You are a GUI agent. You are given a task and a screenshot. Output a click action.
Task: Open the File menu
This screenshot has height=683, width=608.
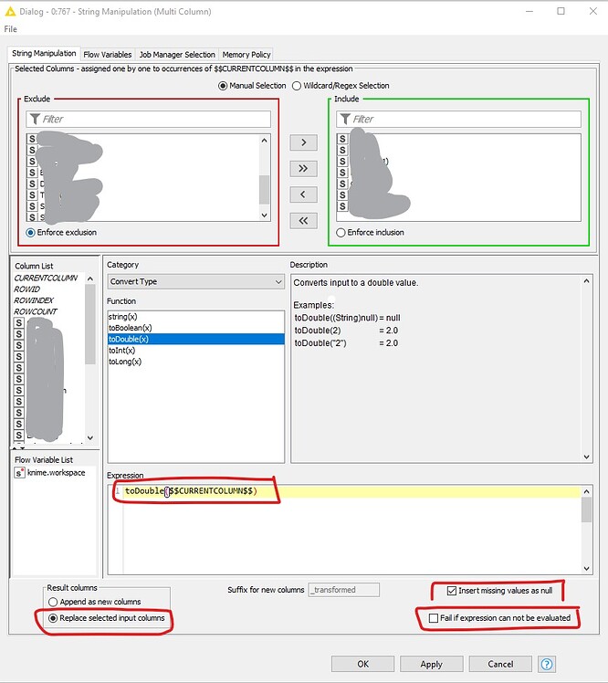coord(10,29)
